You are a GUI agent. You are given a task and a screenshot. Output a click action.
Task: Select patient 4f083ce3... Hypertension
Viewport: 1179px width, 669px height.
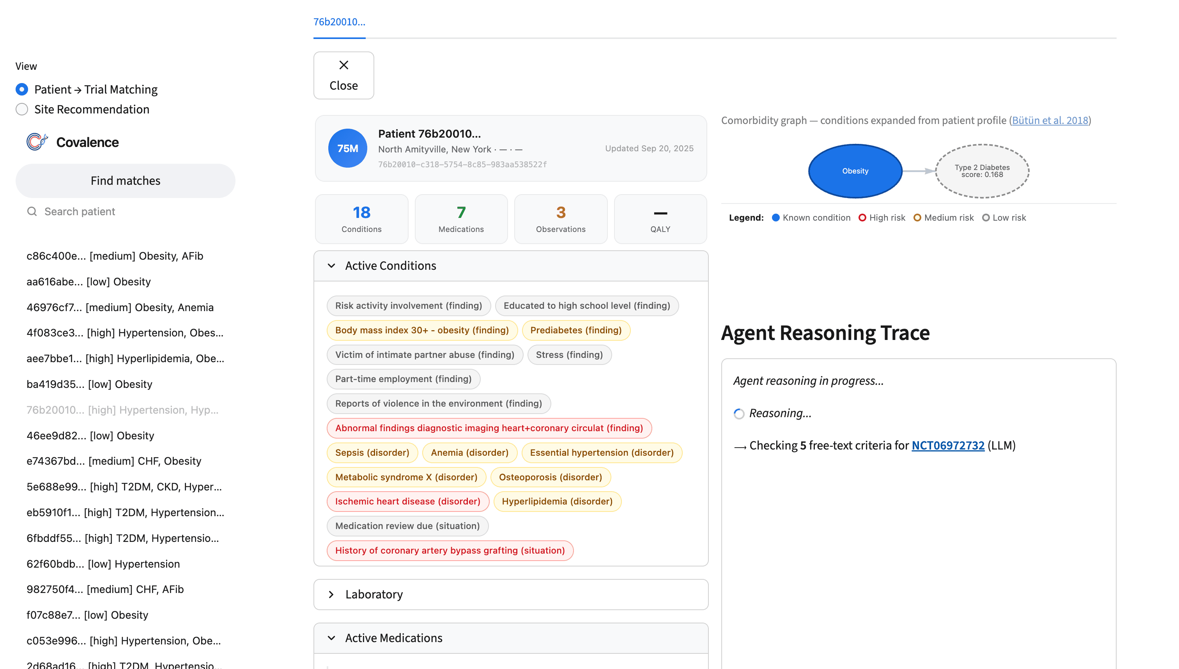click(125, 333)
